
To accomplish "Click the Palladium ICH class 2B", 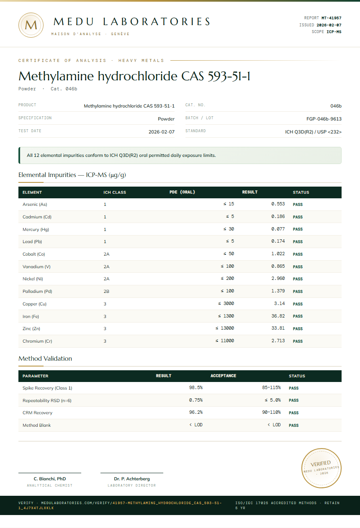I will point(106,292).
